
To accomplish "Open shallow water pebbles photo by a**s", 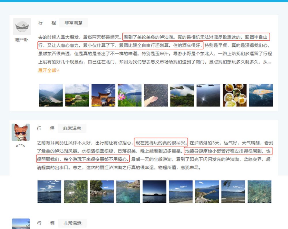I will click(259, 192).
